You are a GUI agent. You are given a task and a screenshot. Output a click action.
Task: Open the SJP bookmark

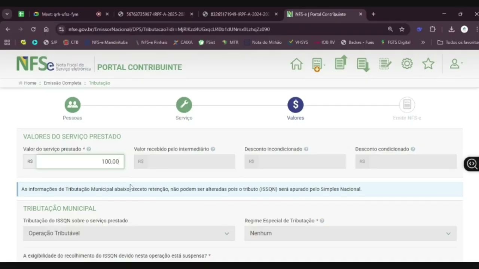51,42
